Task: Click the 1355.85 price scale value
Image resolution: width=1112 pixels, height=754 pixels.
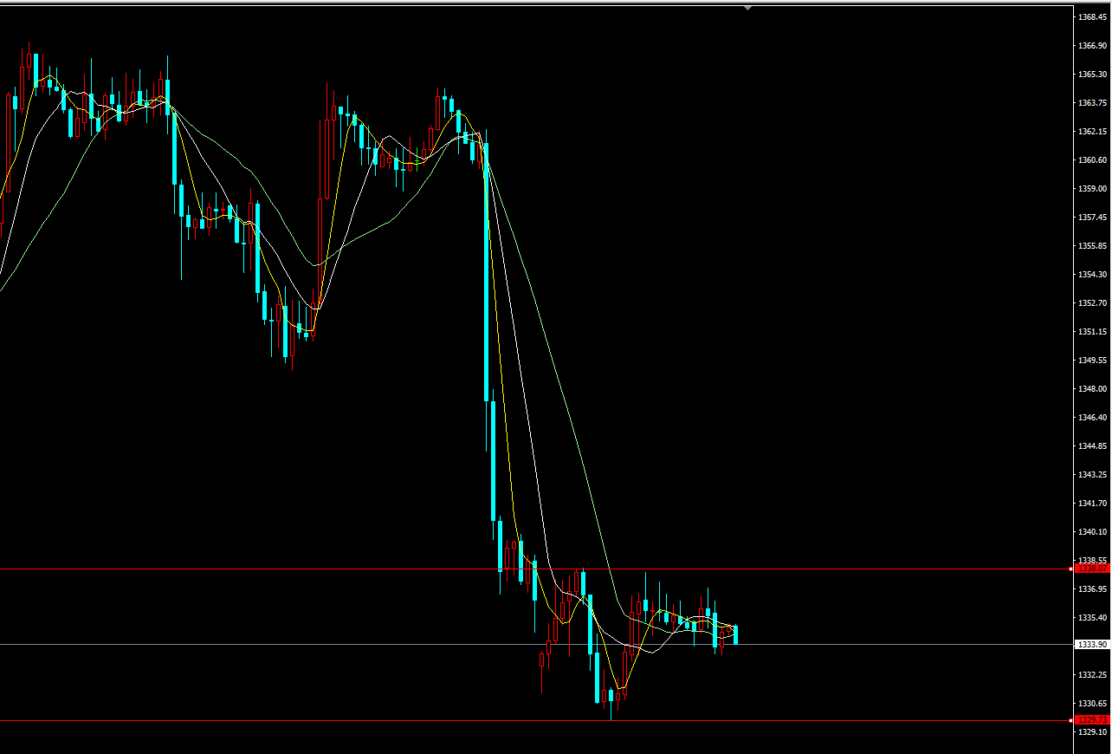Action: (1093, 245)
